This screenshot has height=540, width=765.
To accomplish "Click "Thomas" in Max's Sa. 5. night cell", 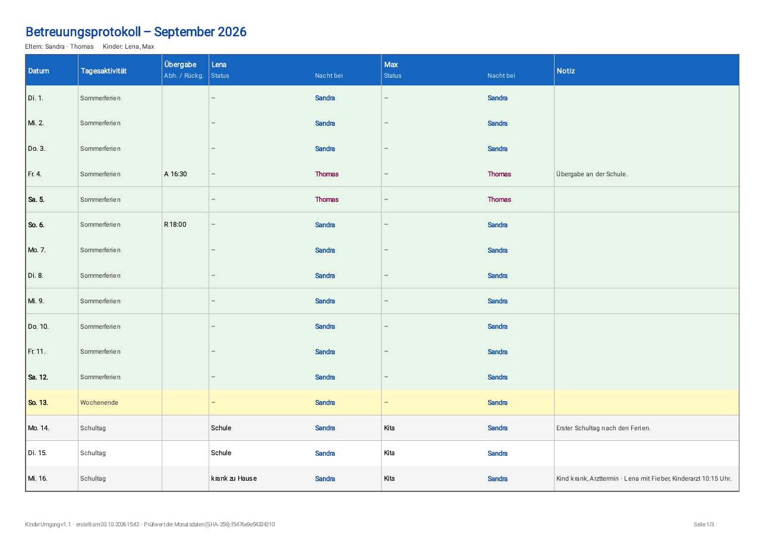I will 499,200.
